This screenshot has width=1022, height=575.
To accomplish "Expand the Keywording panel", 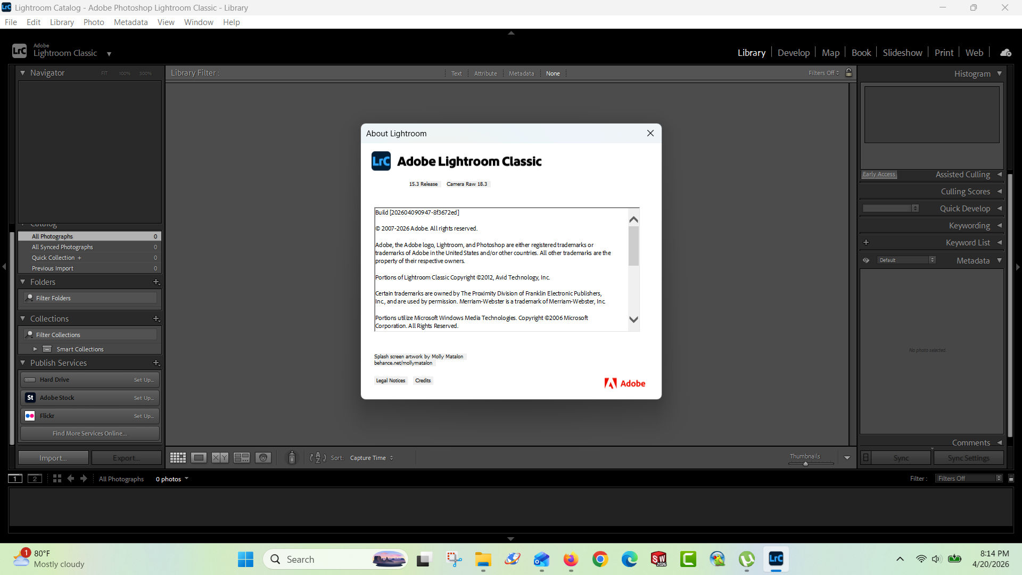I will (x=999, y=226).
